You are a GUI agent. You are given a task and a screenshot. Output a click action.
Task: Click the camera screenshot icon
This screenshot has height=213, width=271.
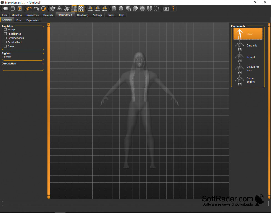pos(166,9)
